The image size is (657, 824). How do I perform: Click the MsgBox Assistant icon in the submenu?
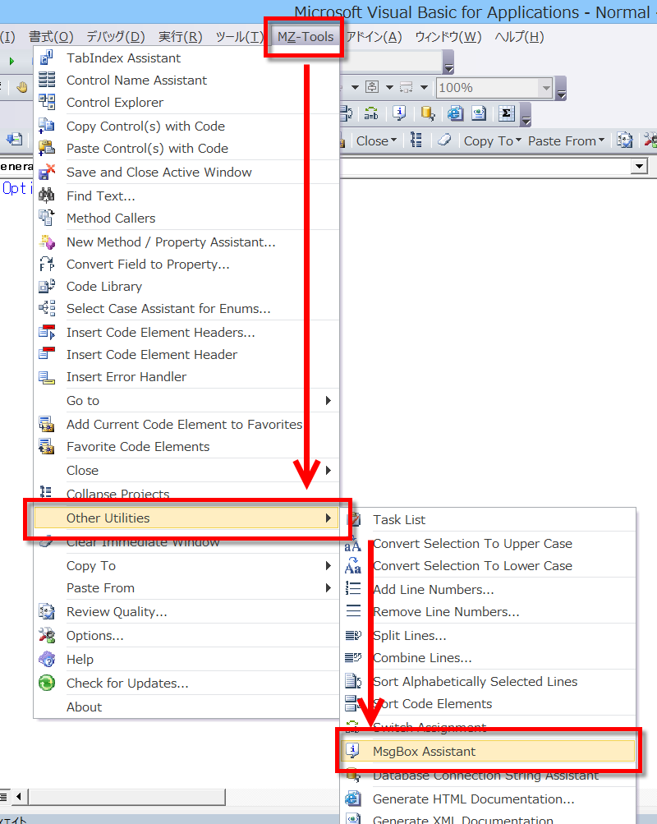[x=354, y=751]
